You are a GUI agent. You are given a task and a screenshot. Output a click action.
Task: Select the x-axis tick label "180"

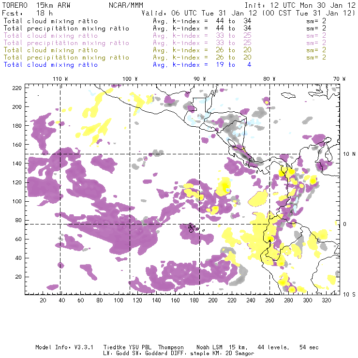[x=194, y=300]
